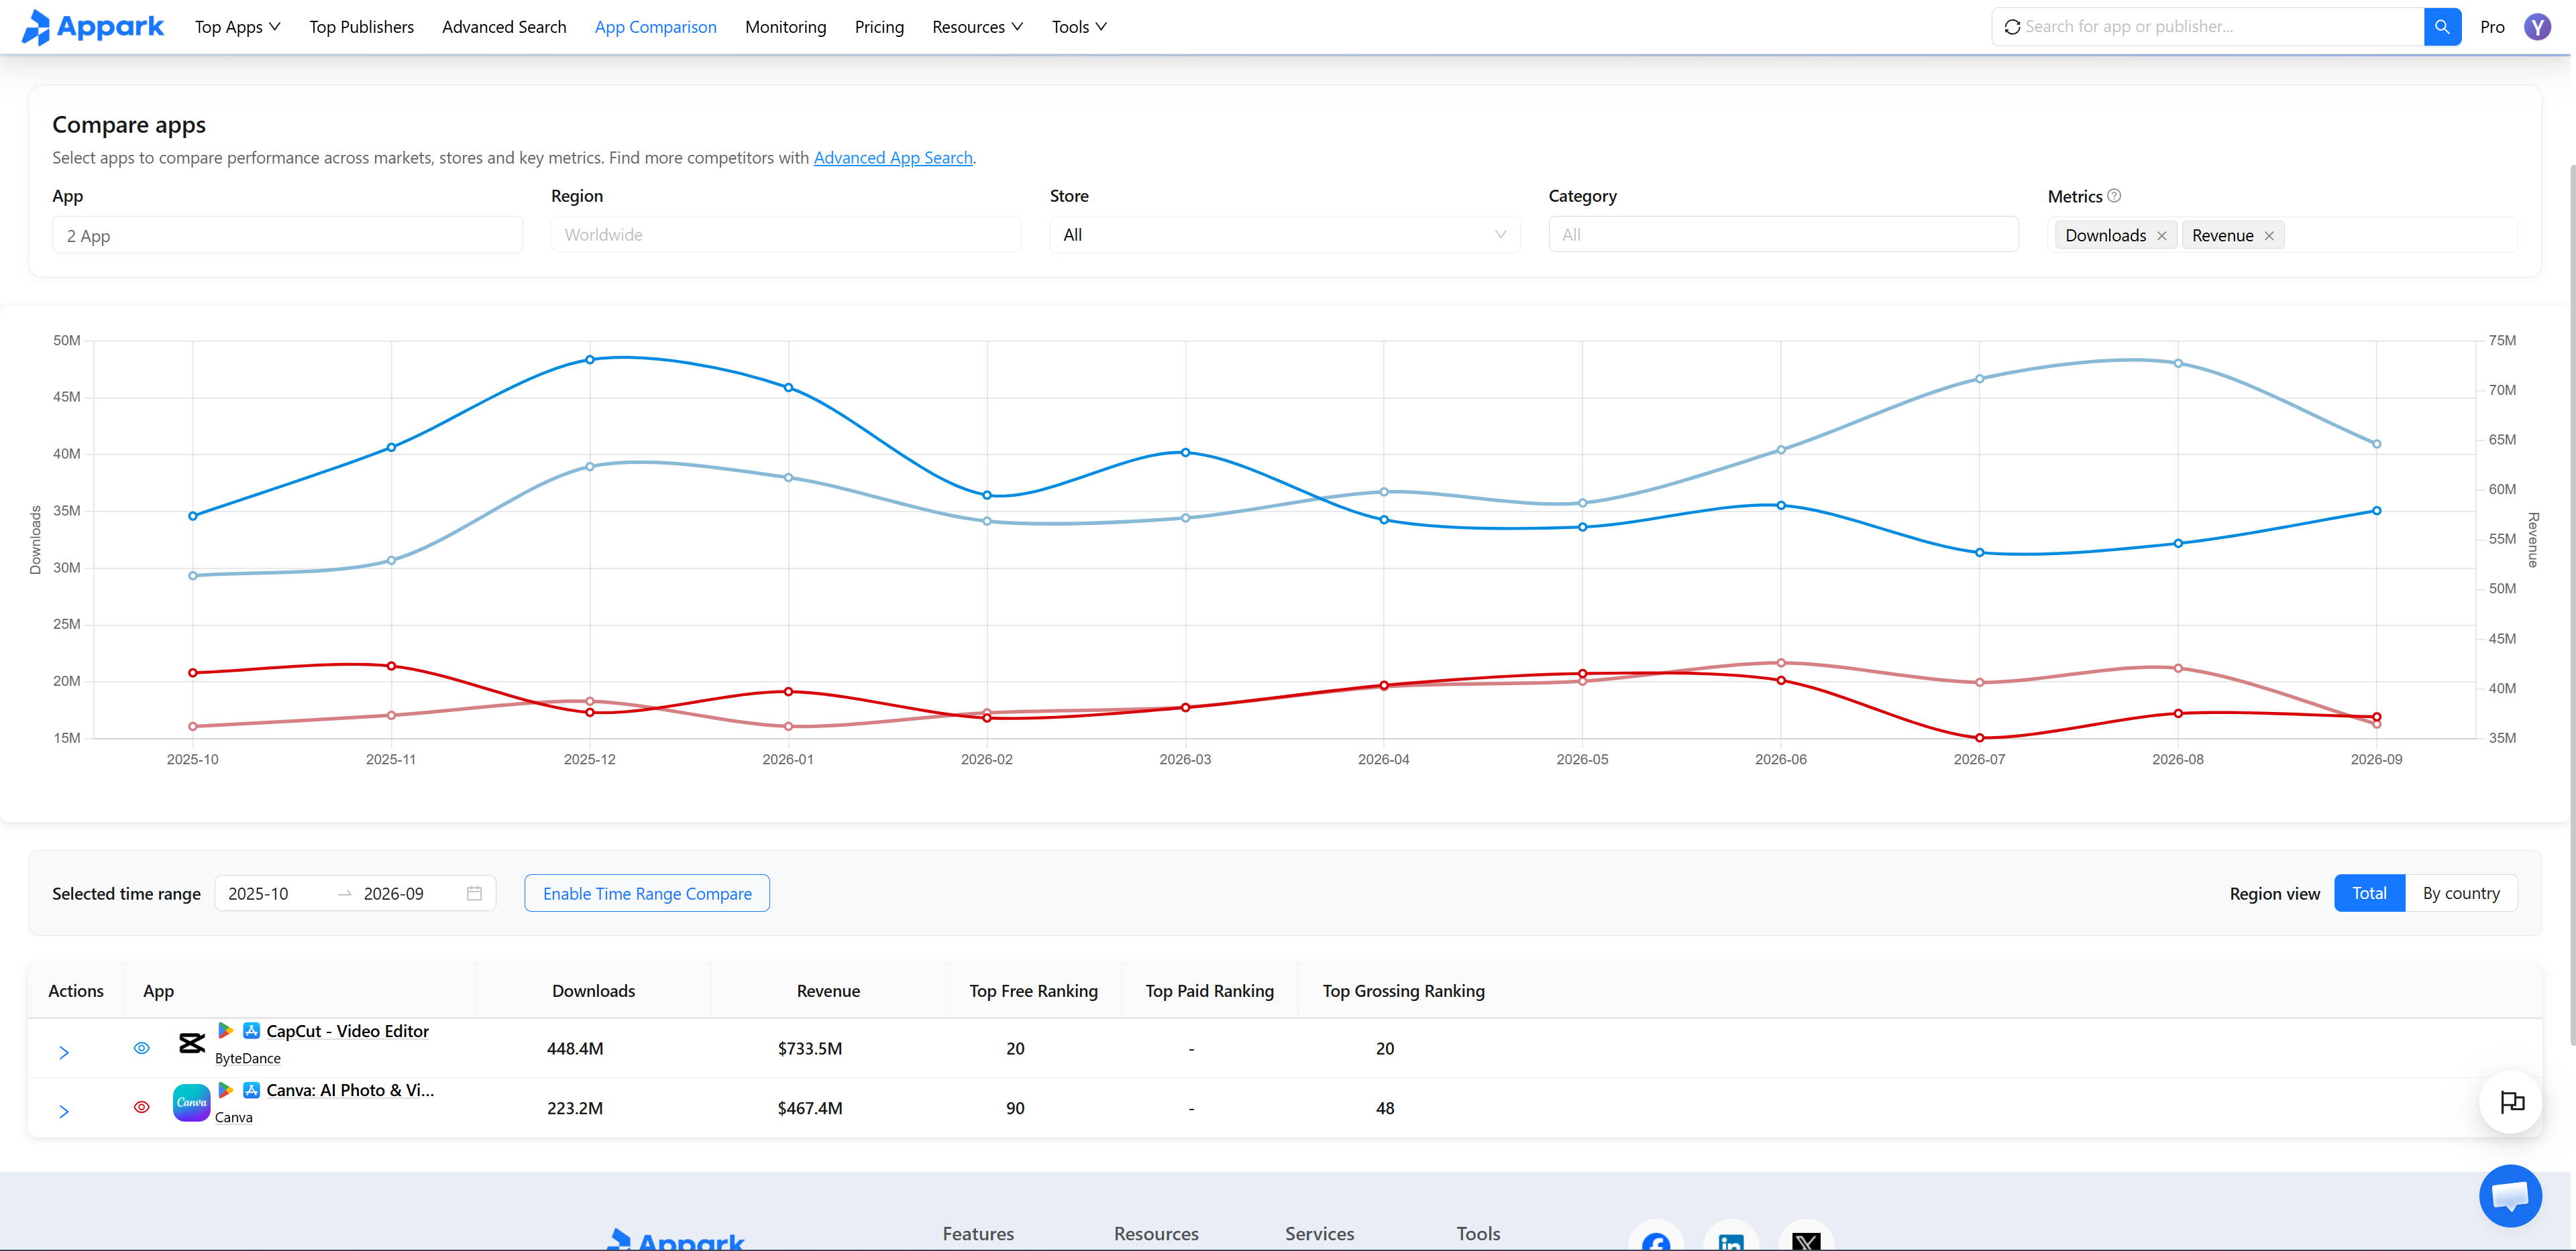Image resolution: width=2576 pixels, height=1251 pixels.
Task: Open the user avatar Y menu
Action: (2537, 27)
